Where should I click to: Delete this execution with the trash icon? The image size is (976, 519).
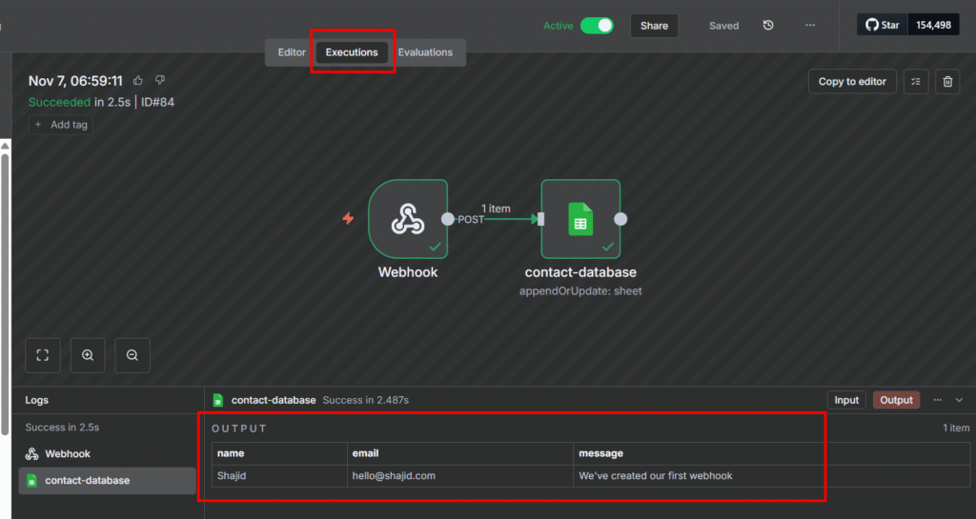[x=946, y=82]
